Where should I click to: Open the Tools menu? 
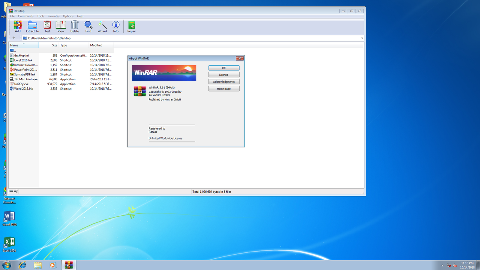tap(40, 16)
